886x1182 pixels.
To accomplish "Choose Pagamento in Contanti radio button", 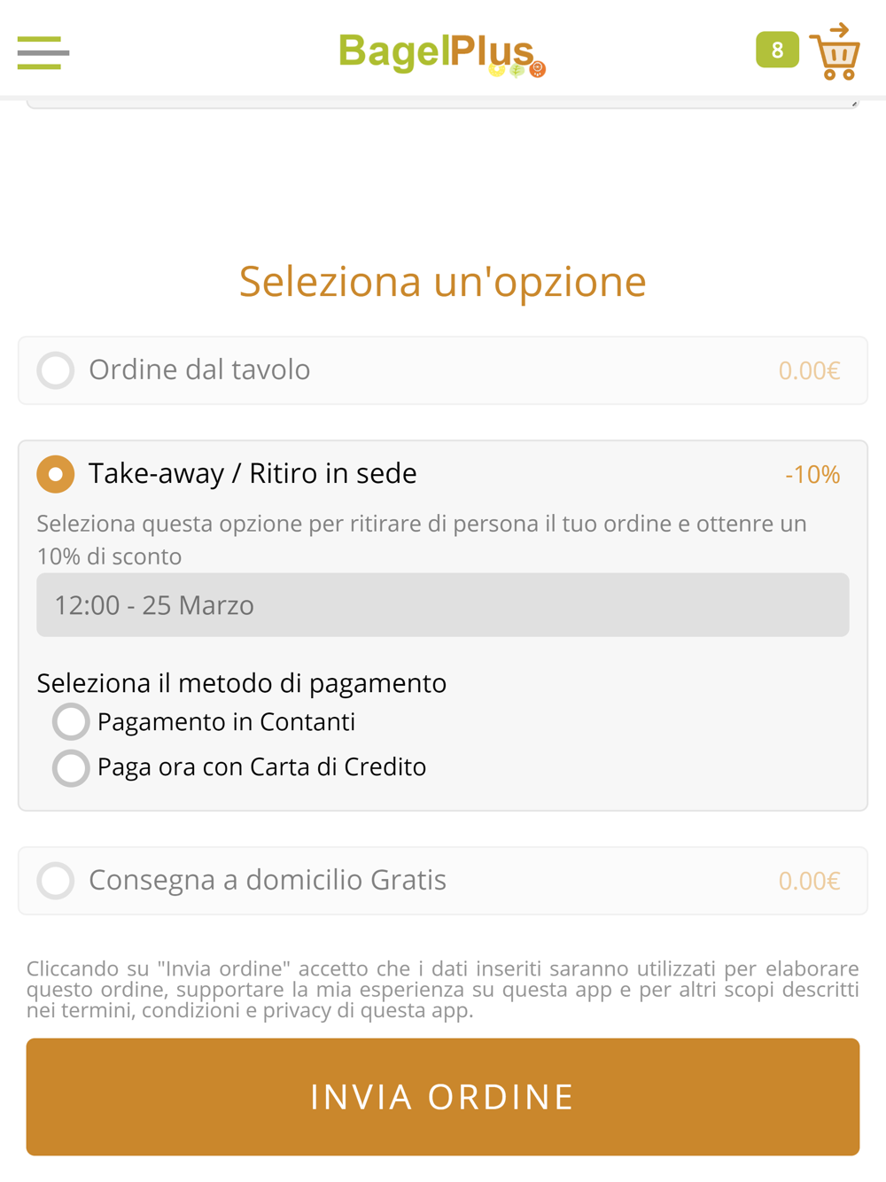I will (71, 722).
